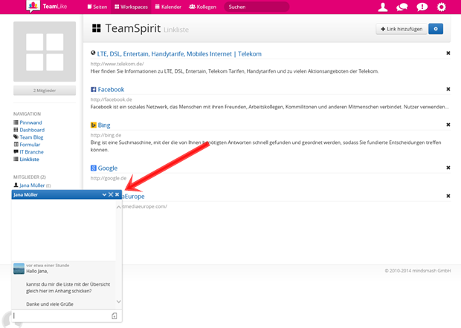
Task: Delete the Google link entry
Action: (448, 168)
